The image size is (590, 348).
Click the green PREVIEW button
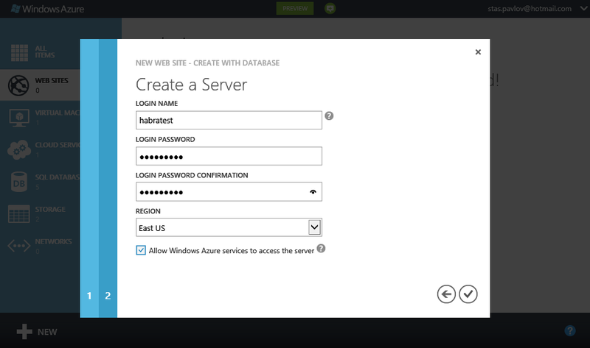[295, 8]
